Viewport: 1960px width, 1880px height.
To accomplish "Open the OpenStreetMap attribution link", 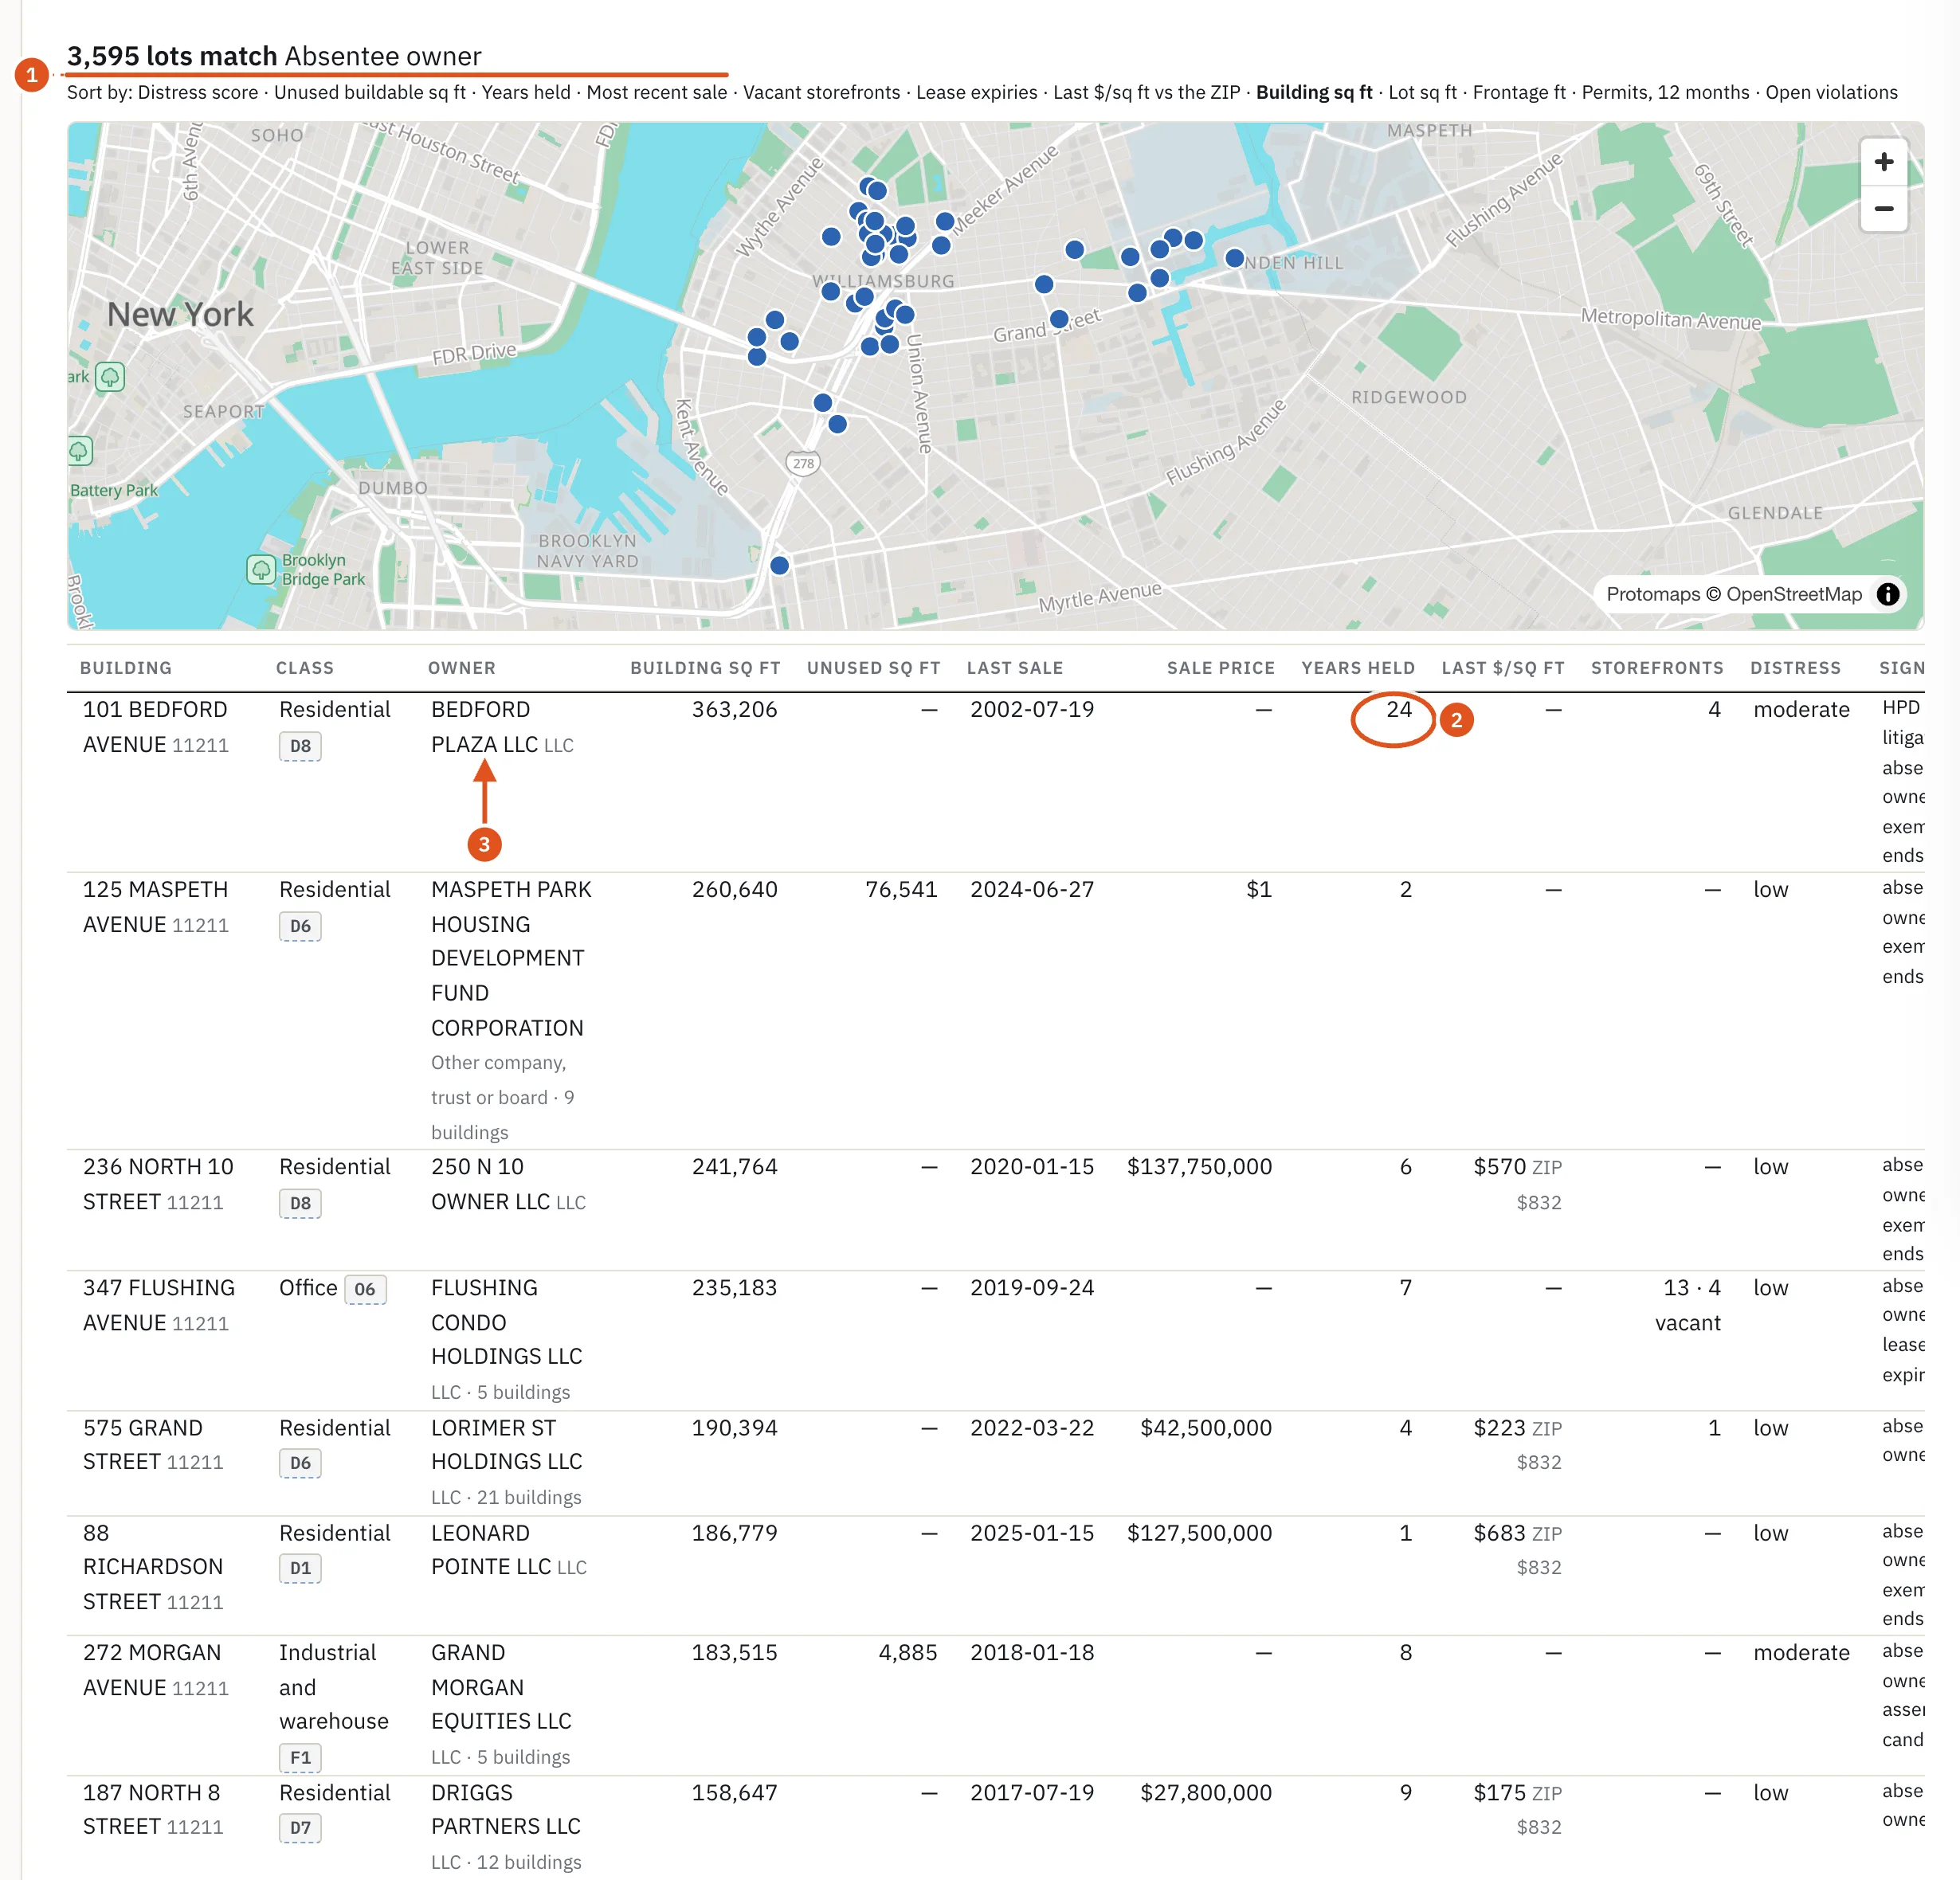I will (x=1794, y=594).
